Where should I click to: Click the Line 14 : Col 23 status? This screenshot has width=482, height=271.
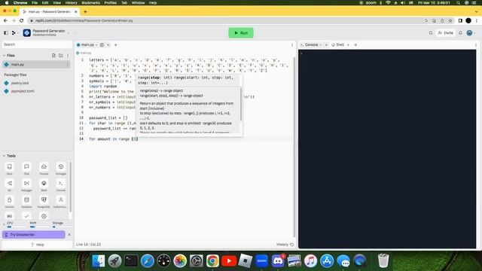[89, 245]
